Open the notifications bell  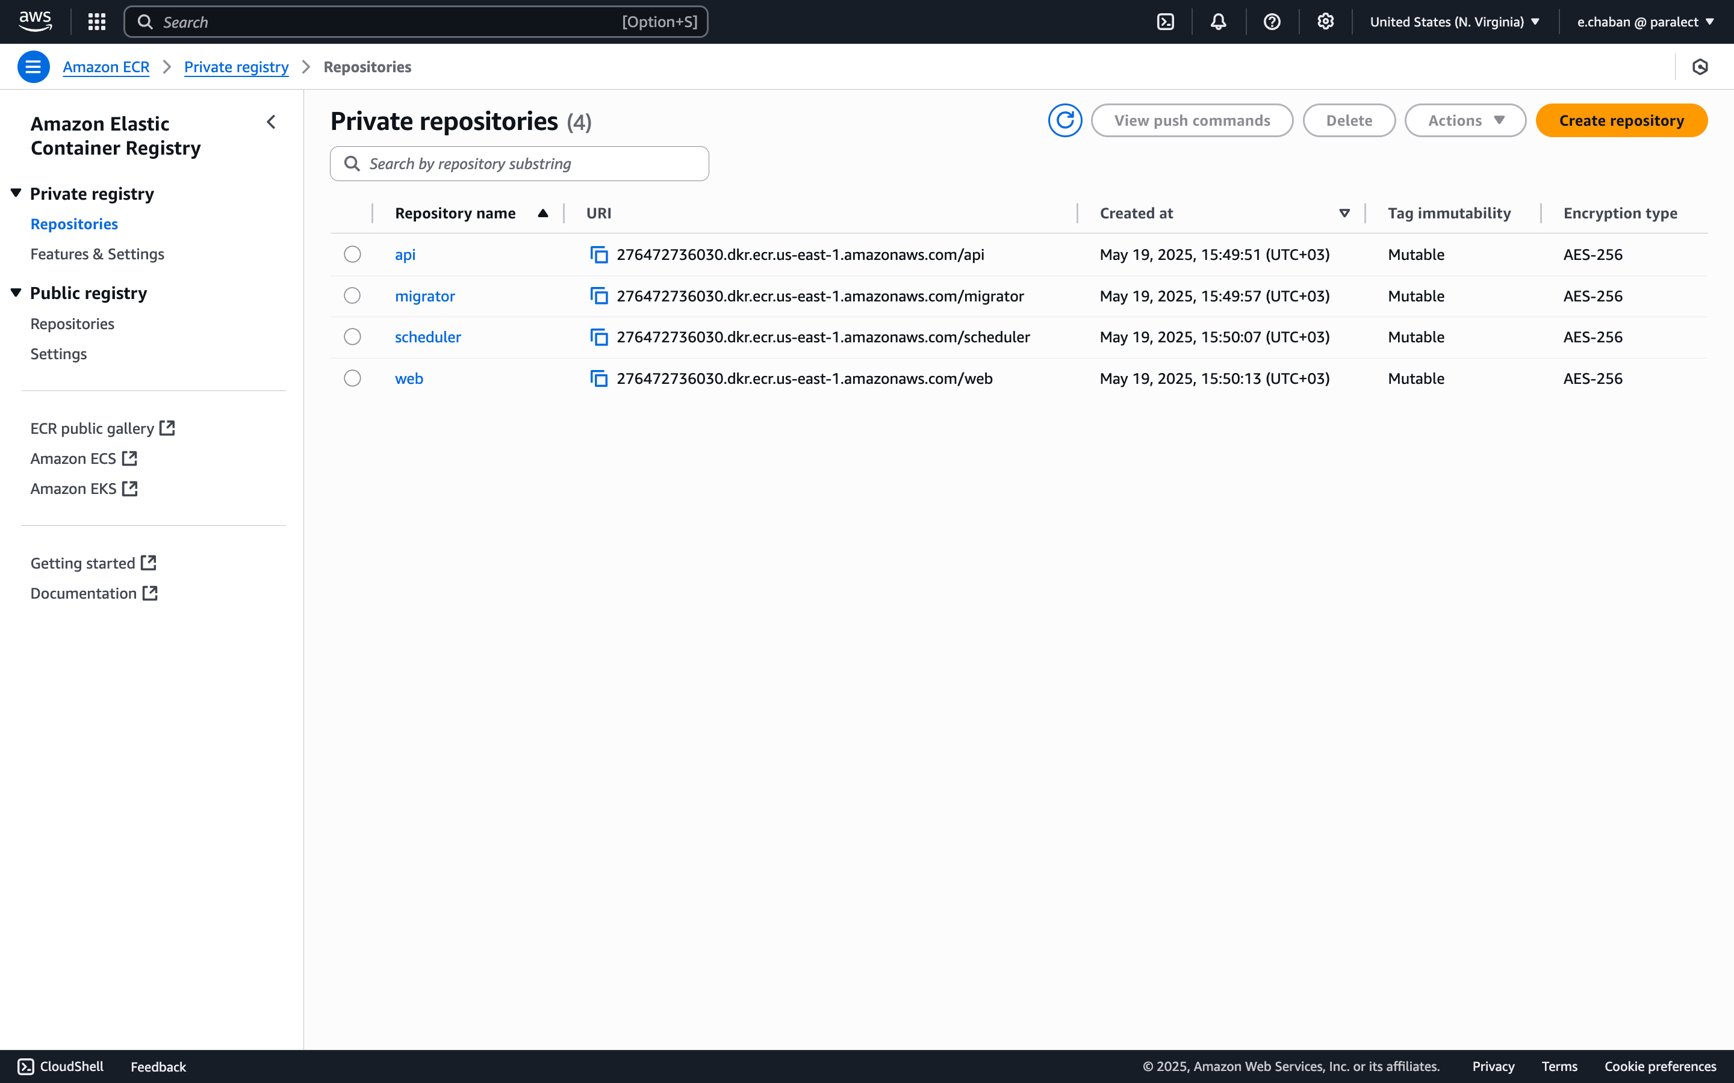click(x=1218, y=22)
